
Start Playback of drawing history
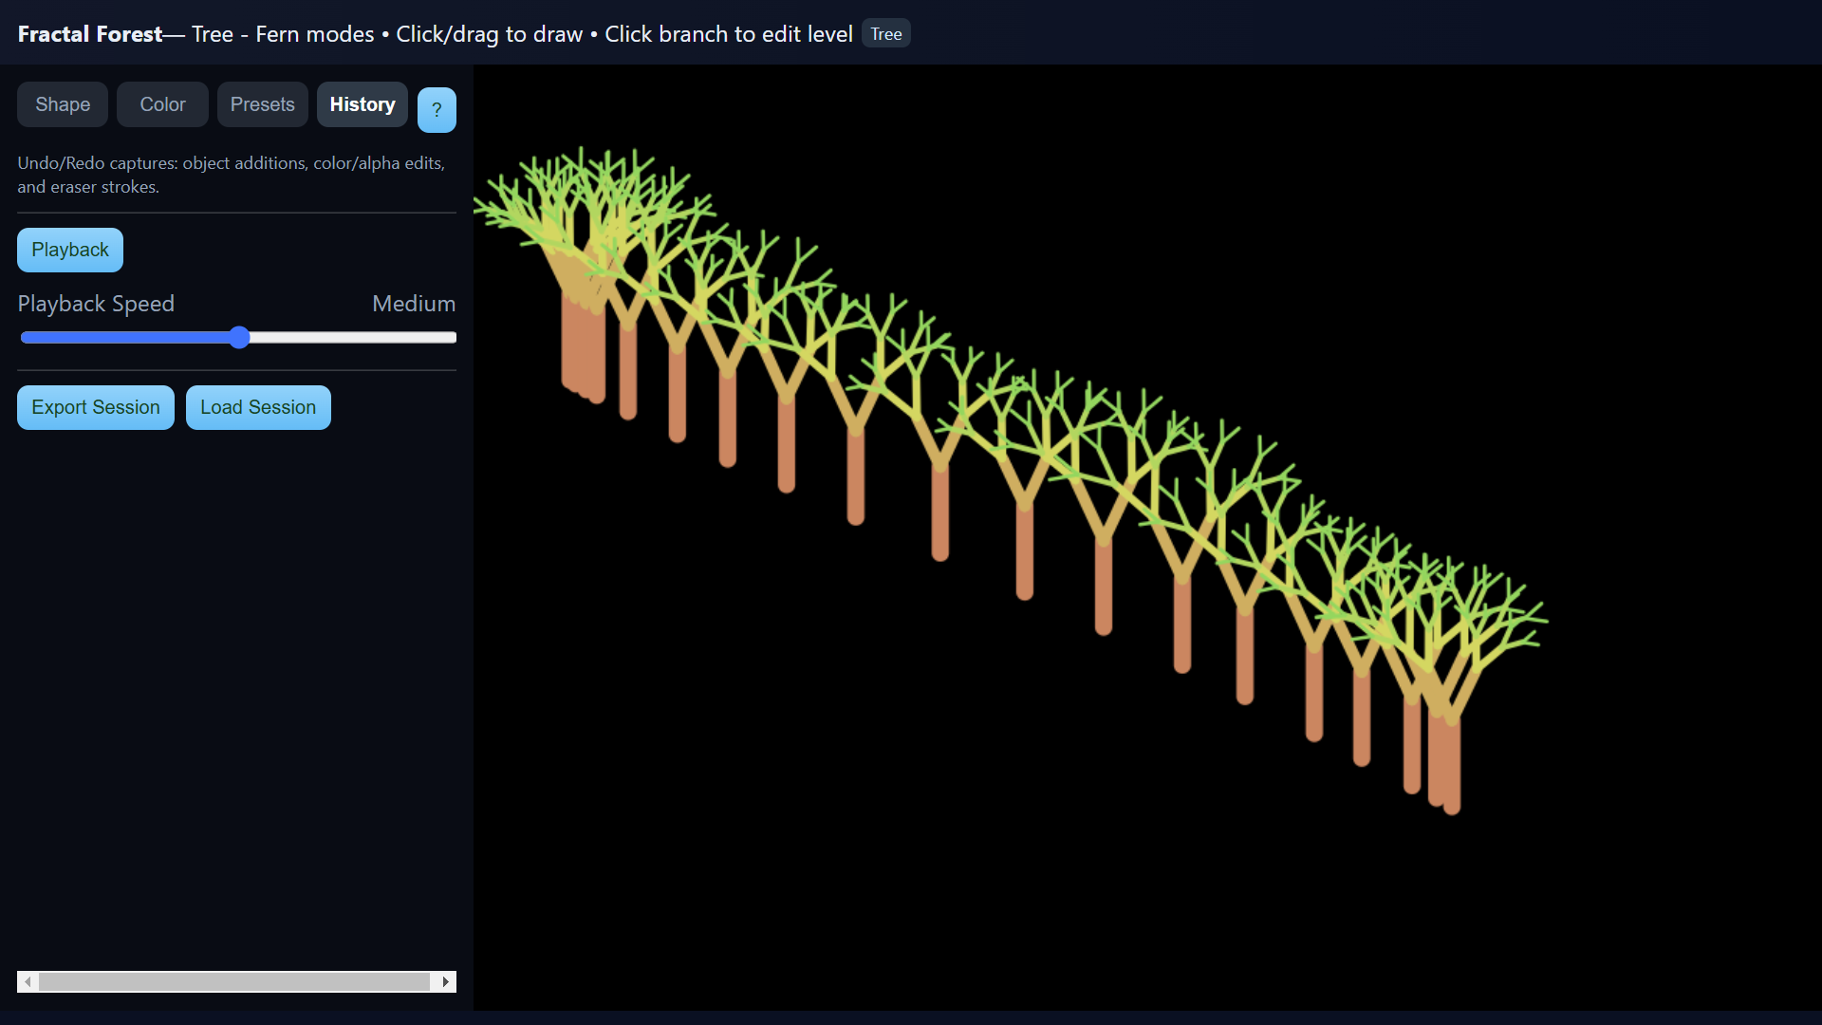tap(70, 250)
